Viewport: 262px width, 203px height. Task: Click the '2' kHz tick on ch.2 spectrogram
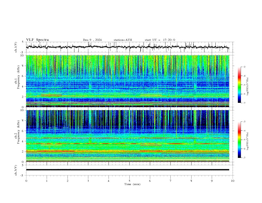(23, 152)
